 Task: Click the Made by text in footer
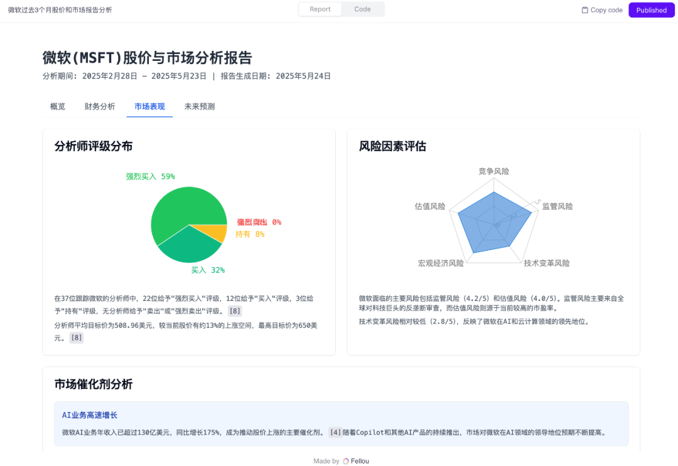[326, 461]
